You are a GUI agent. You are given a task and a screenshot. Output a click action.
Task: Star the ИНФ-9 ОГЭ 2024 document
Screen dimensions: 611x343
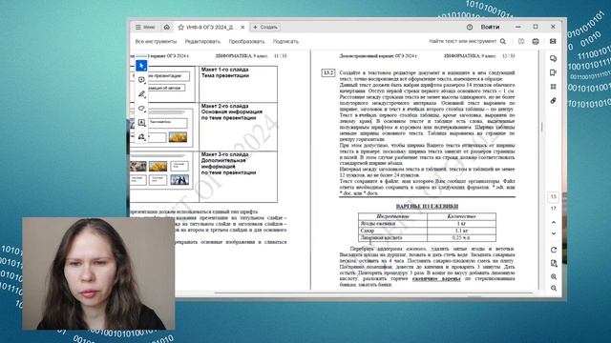180,28
